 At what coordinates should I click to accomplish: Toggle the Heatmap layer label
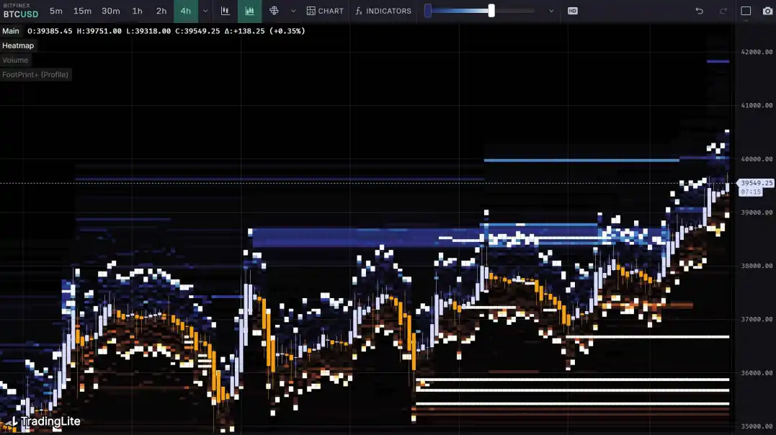18,45
